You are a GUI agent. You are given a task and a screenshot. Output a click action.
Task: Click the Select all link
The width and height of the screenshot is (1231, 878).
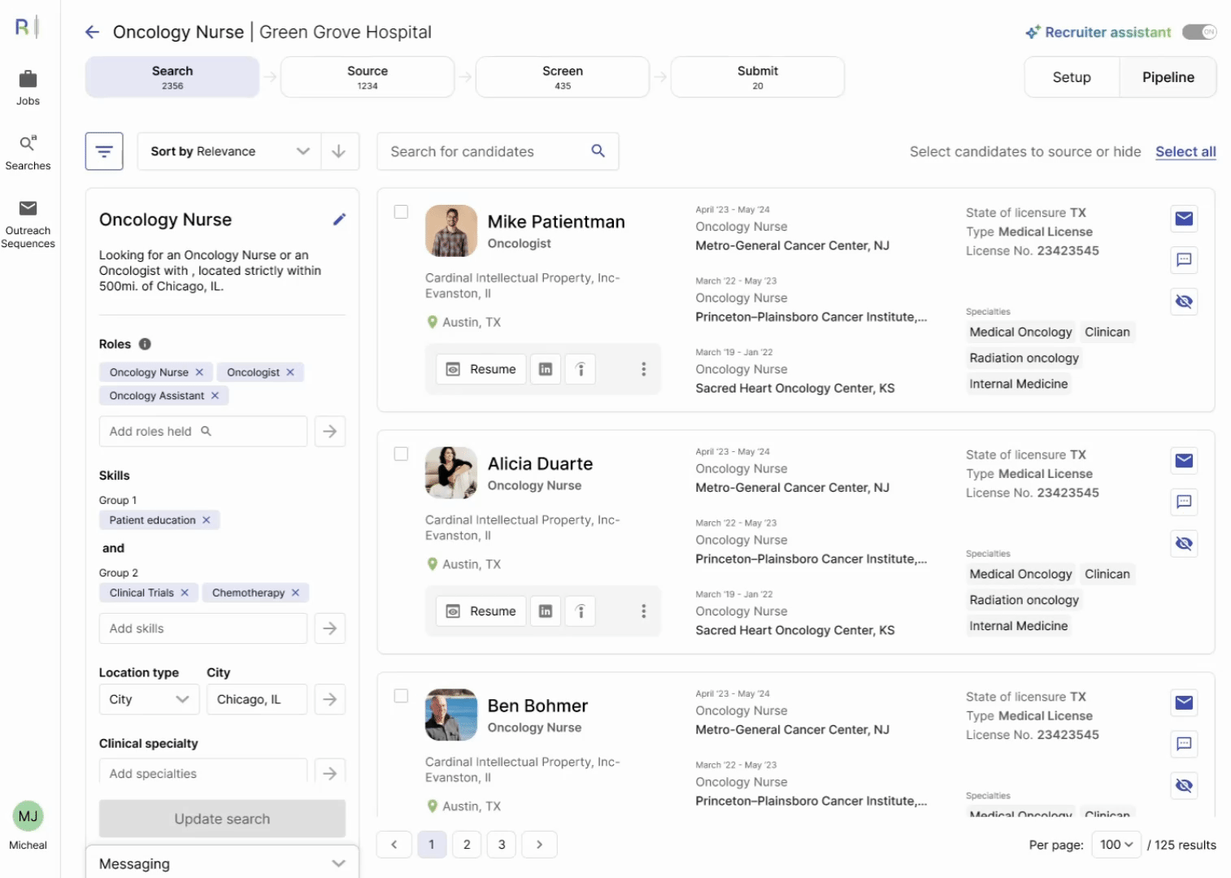click(x=1185, y=152)
